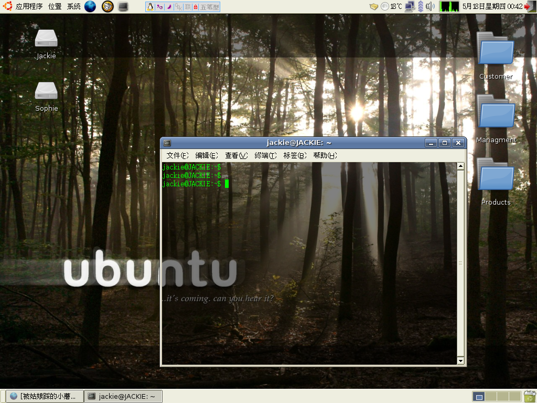Open the green system monitor graph

tap(449, 6)
